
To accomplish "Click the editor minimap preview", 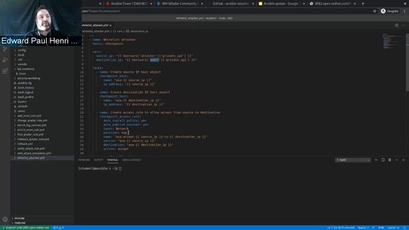I will (x=390, y=41).
